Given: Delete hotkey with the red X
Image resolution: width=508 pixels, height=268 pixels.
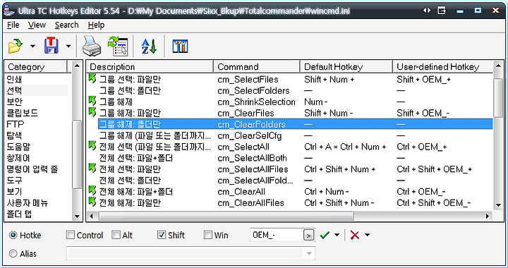Looking at the screenshot, I should [x=355, y=235].
